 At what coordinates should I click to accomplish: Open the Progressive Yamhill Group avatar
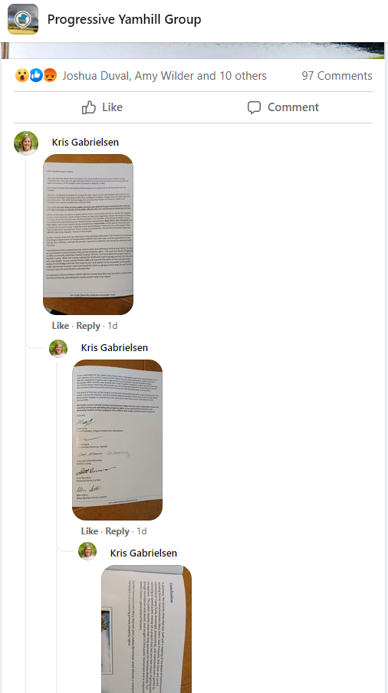23,19
